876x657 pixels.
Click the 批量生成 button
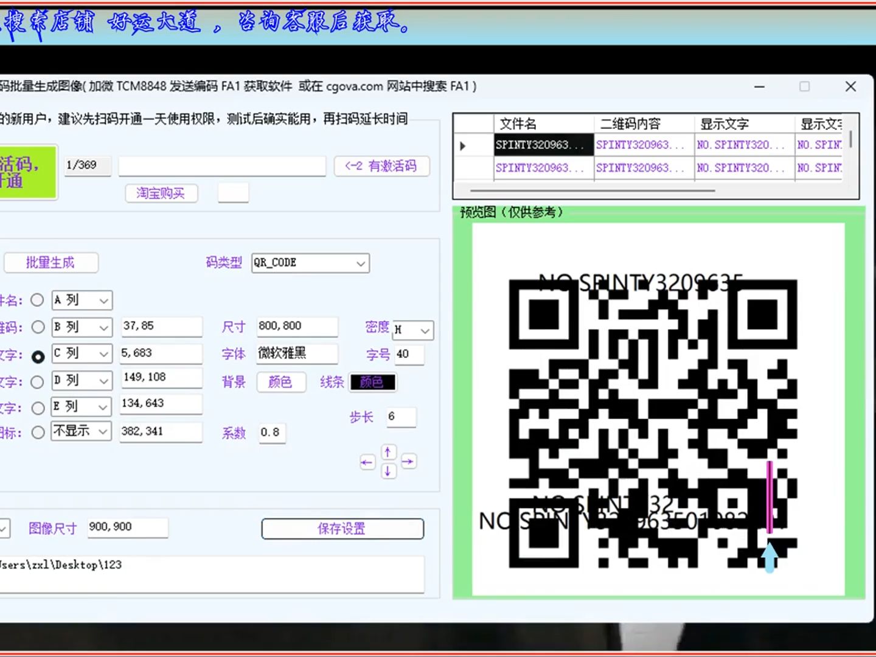tap(51, 263)
